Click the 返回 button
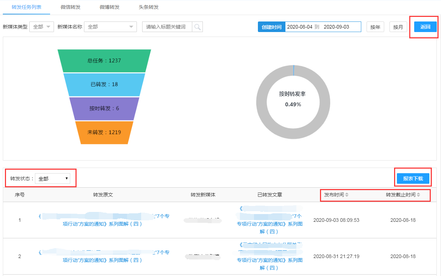 [x=425, y=27]
